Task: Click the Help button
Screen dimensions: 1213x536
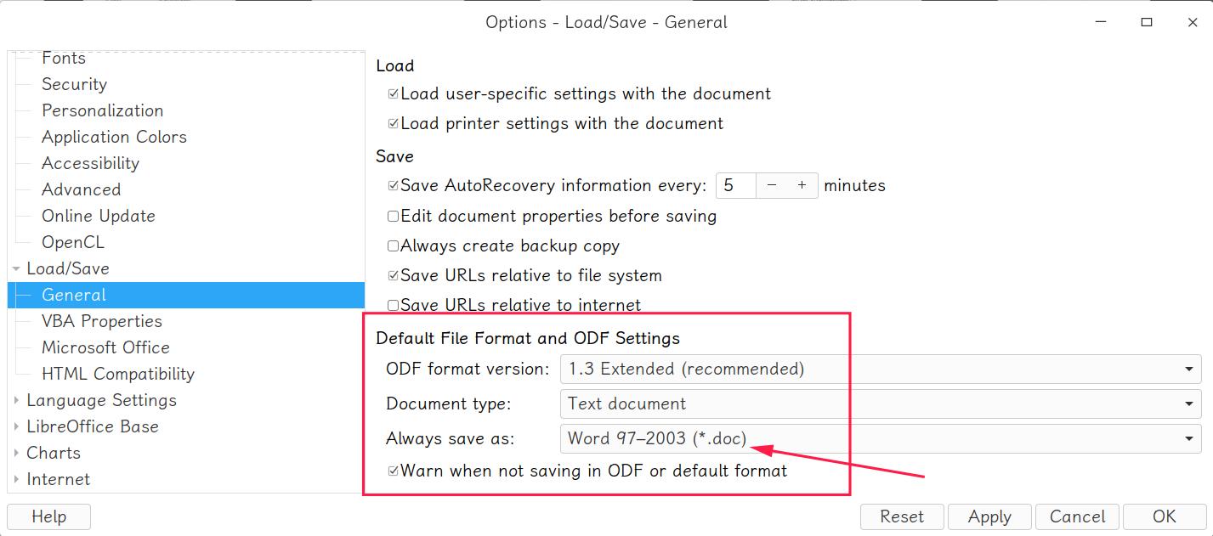Action: click(x=48, y=516)
